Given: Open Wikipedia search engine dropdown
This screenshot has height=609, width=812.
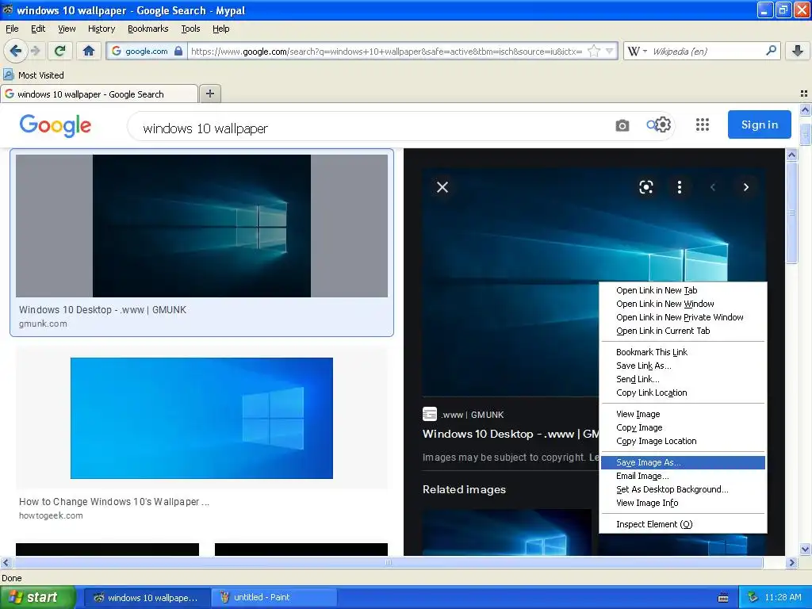Looking at the screenshot, I should point(638,51).
